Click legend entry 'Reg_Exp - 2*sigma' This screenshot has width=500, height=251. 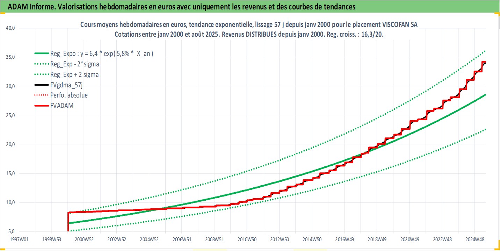[75, 64]
